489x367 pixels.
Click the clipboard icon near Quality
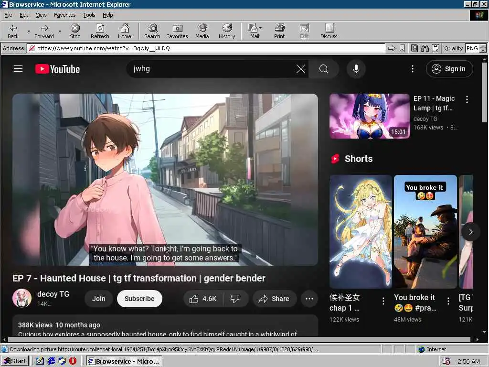point(436,48)
